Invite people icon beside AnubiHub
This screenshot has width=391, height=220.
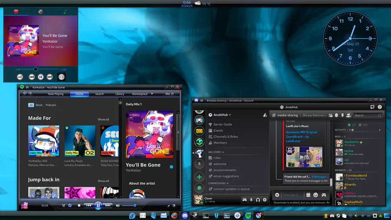[265, 115]
